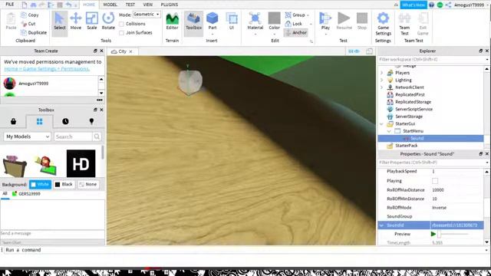Pick the Rotate tool
This screenshot has width=491, height=276.
pyautogui.click(x=108, y=21)
